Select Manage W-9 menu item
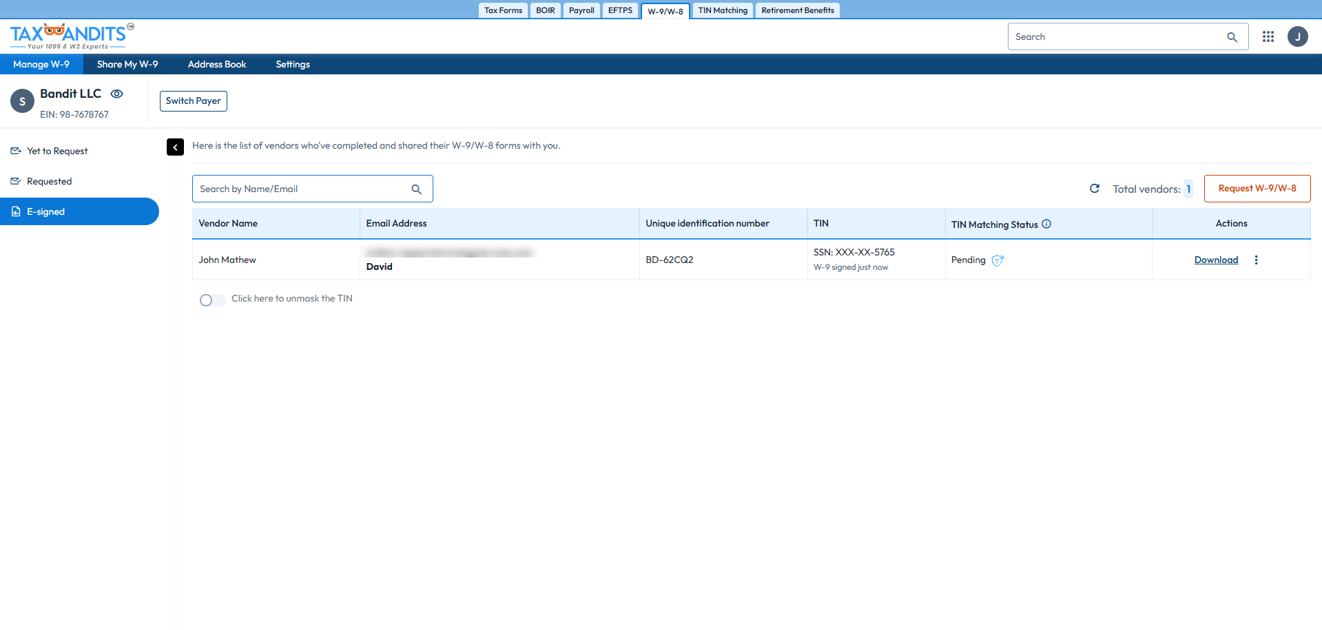The height and width of the screenshot is (630, 1322). [41, 64]
